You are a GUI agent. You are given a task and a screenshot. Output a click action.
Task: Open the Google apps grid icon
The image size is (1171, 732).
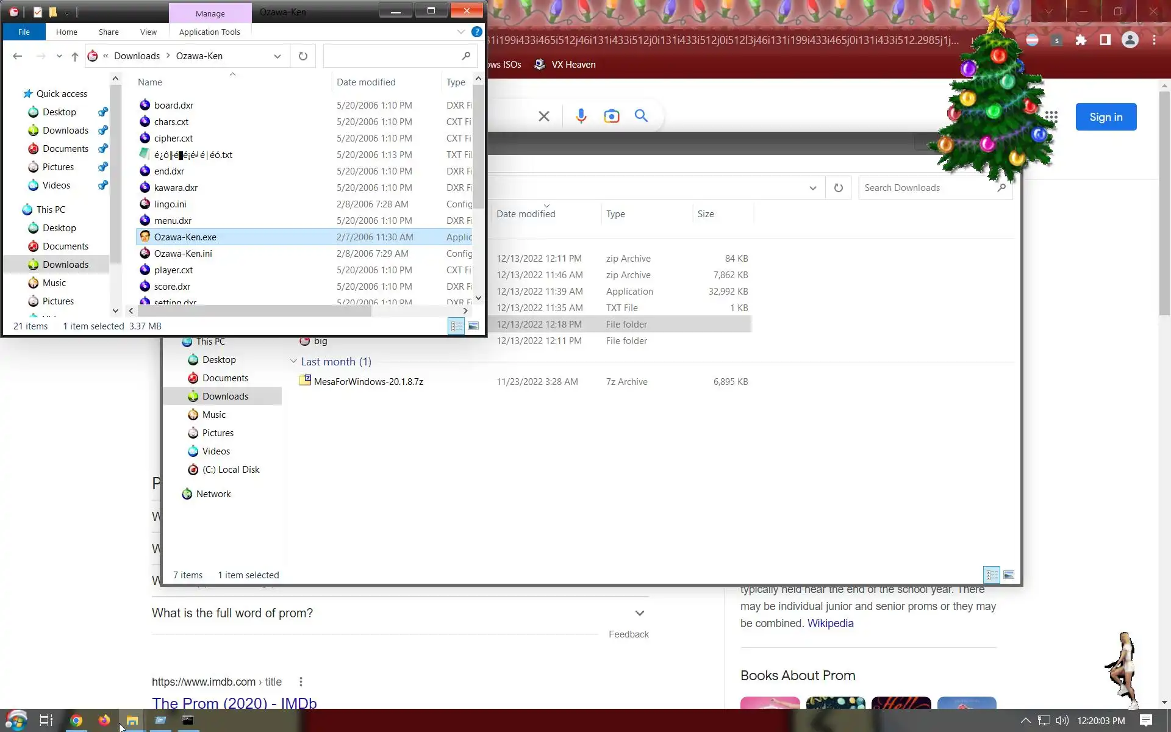1051,117
